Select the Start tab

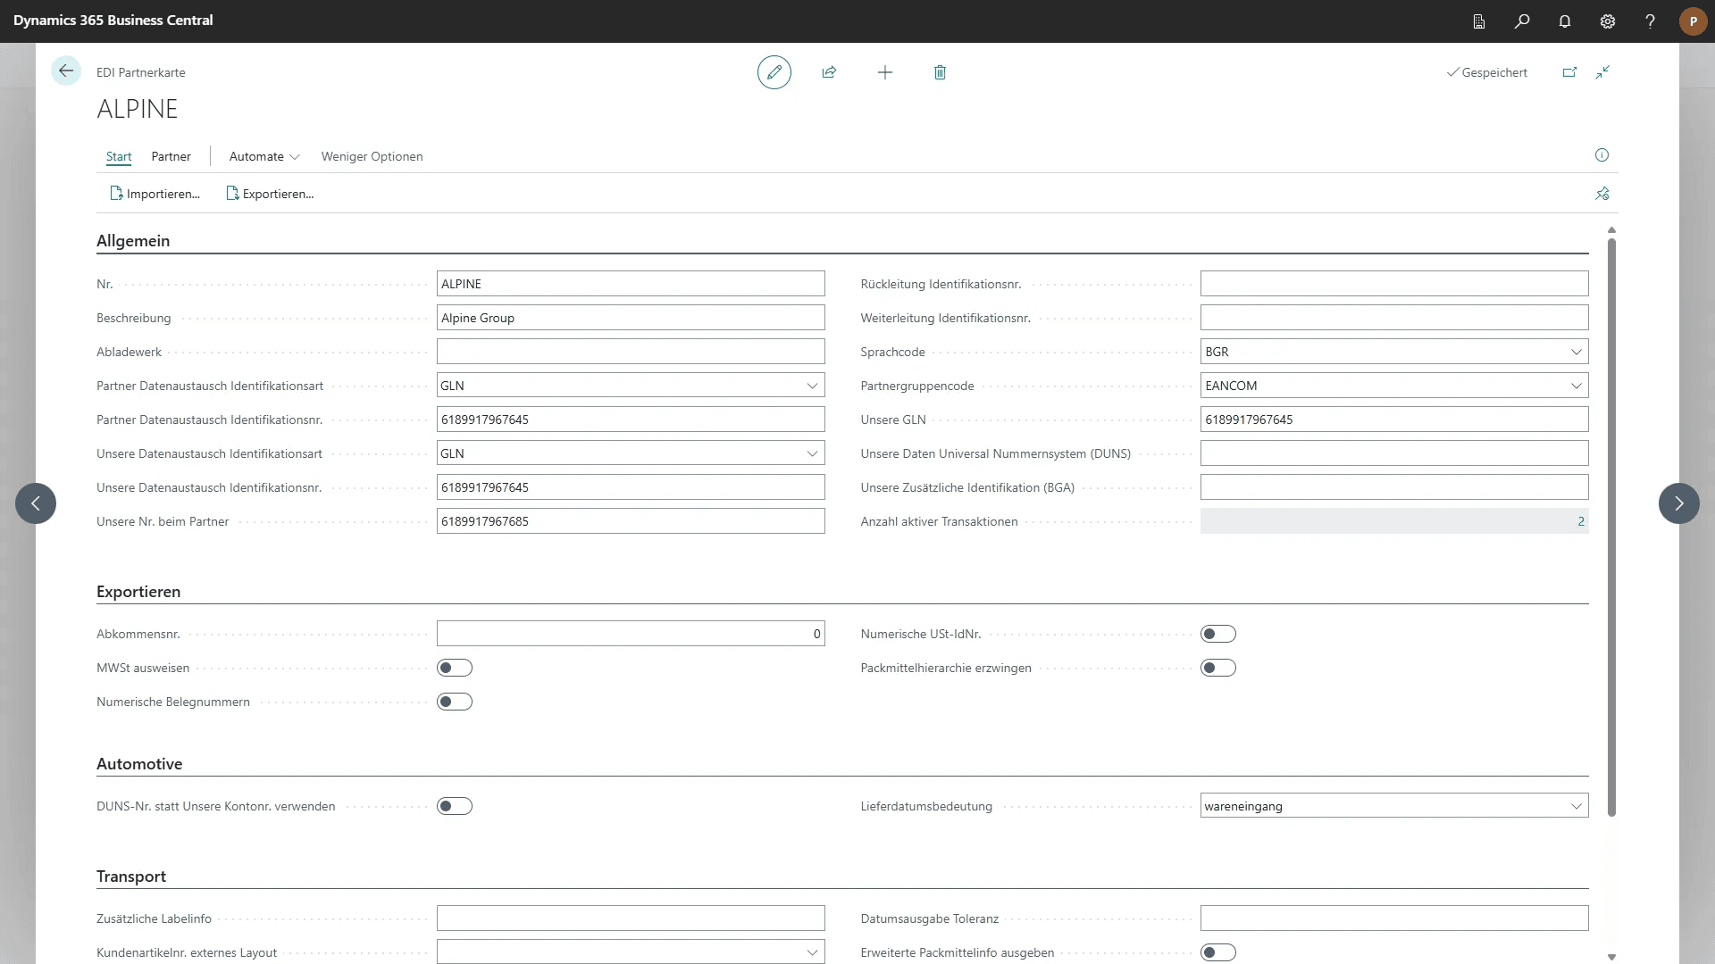(119, 156)
